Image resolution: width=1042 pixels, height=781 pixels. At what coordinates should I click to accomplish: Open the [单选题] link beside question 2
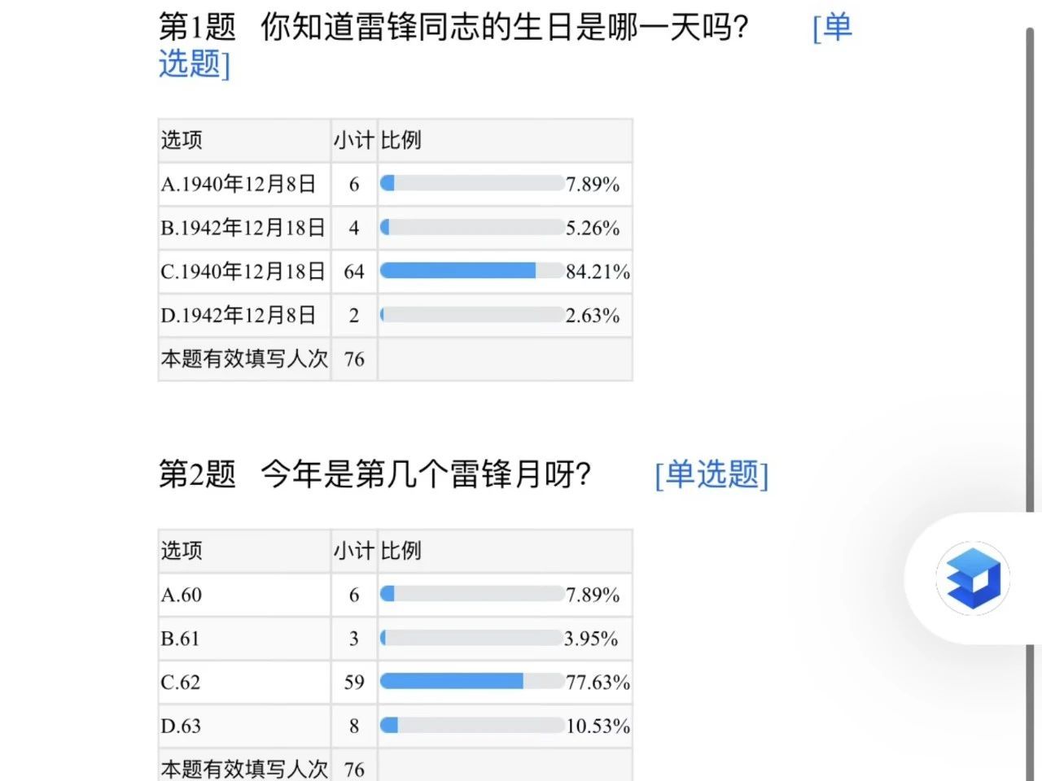(711, 474)
